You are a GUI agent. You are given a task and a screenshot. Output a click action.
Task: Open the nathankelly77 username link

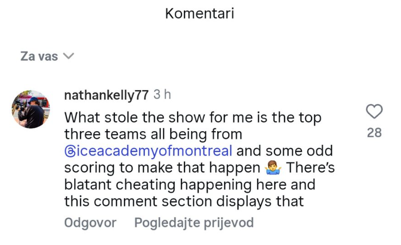tap(106, 95)
